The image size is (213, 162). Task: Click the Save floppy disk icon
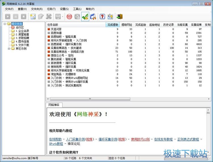[x=58, y=16]
